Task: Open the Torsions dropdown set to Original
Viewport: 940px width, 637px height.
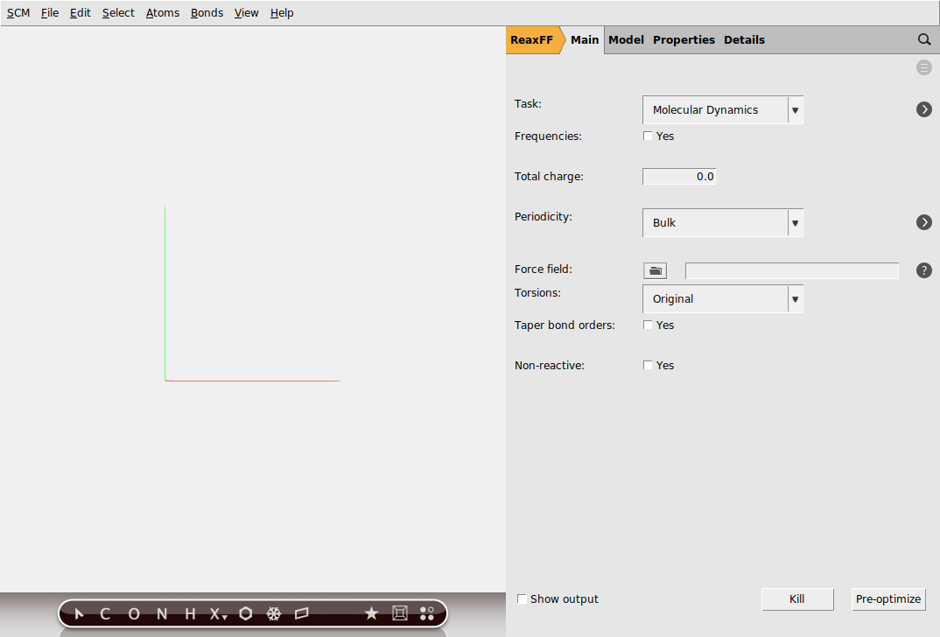Action: pyautogui.click(x=723, y=298)
